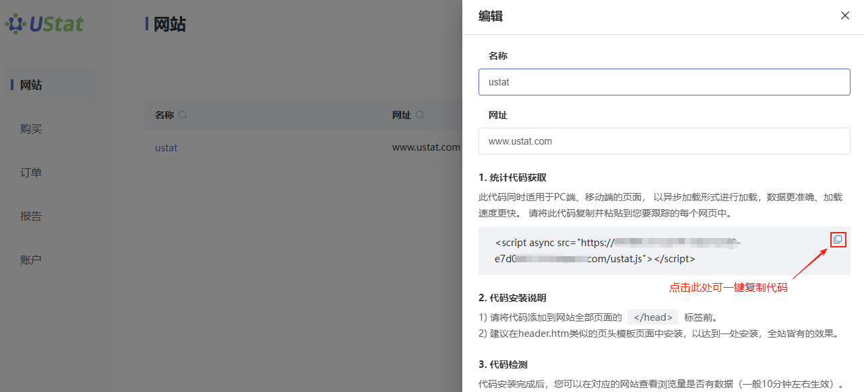The image size is (864, 392).
Task: Click the www.ustat.com cell in the table
Action: point(426,147)
